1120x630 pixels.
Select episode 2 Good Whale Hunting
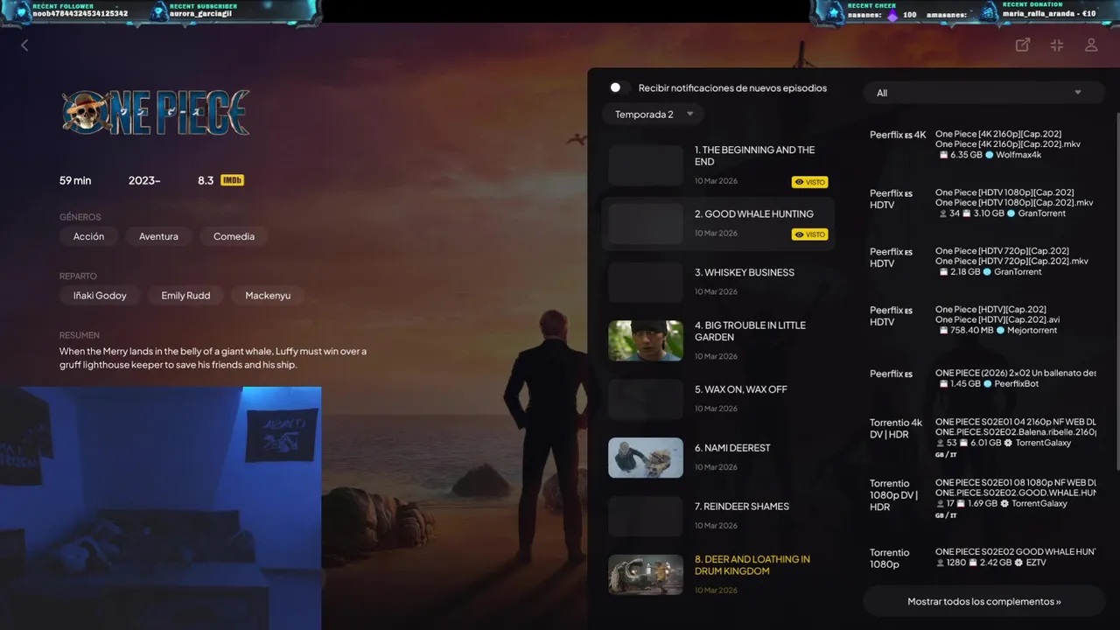click(717, 224)
